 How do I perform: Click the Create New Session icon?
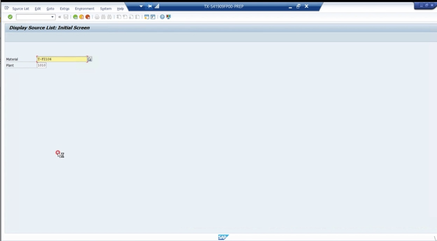click(x=146, y=17)
